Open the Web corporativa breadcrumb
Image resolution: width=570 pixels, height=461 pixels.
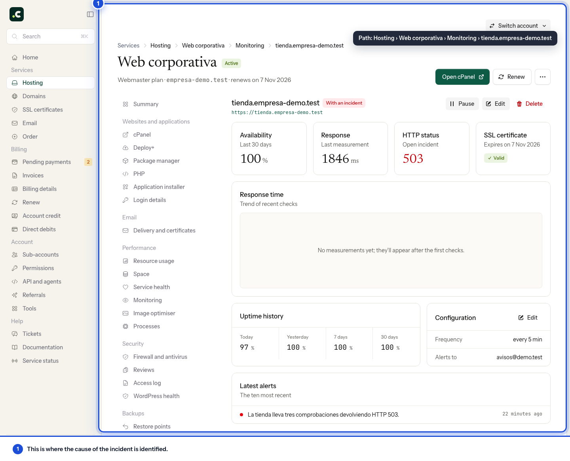(x=203, y=46)
